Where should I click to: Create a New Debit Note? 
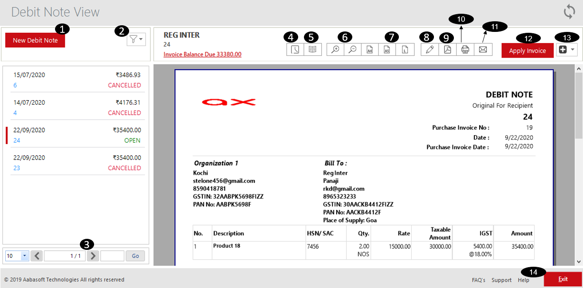[35, 40]
